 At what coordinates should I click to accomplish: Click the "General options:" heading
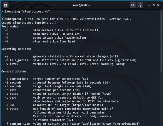(x=14, y=71)
